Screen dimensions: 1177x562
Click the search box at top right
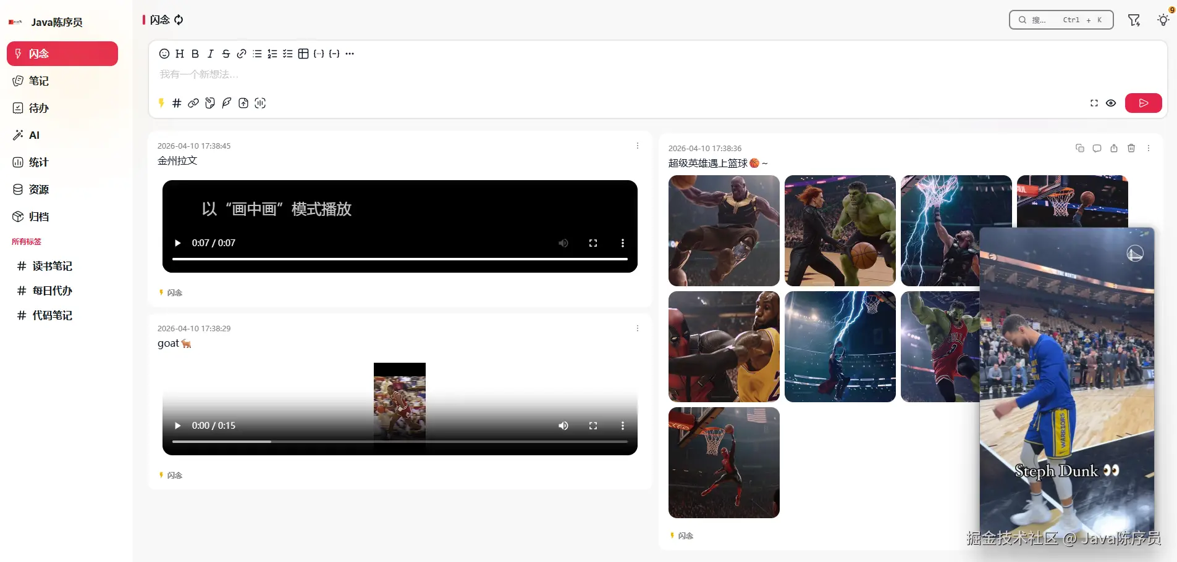tap(1061, 20)
